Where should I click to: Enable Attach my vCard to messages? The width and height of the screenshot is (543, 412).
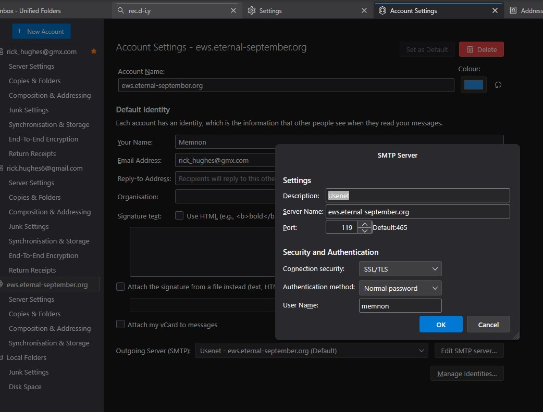coord(120,325)
